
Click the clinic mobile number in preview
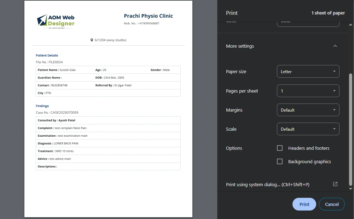[x=141, y=24]
